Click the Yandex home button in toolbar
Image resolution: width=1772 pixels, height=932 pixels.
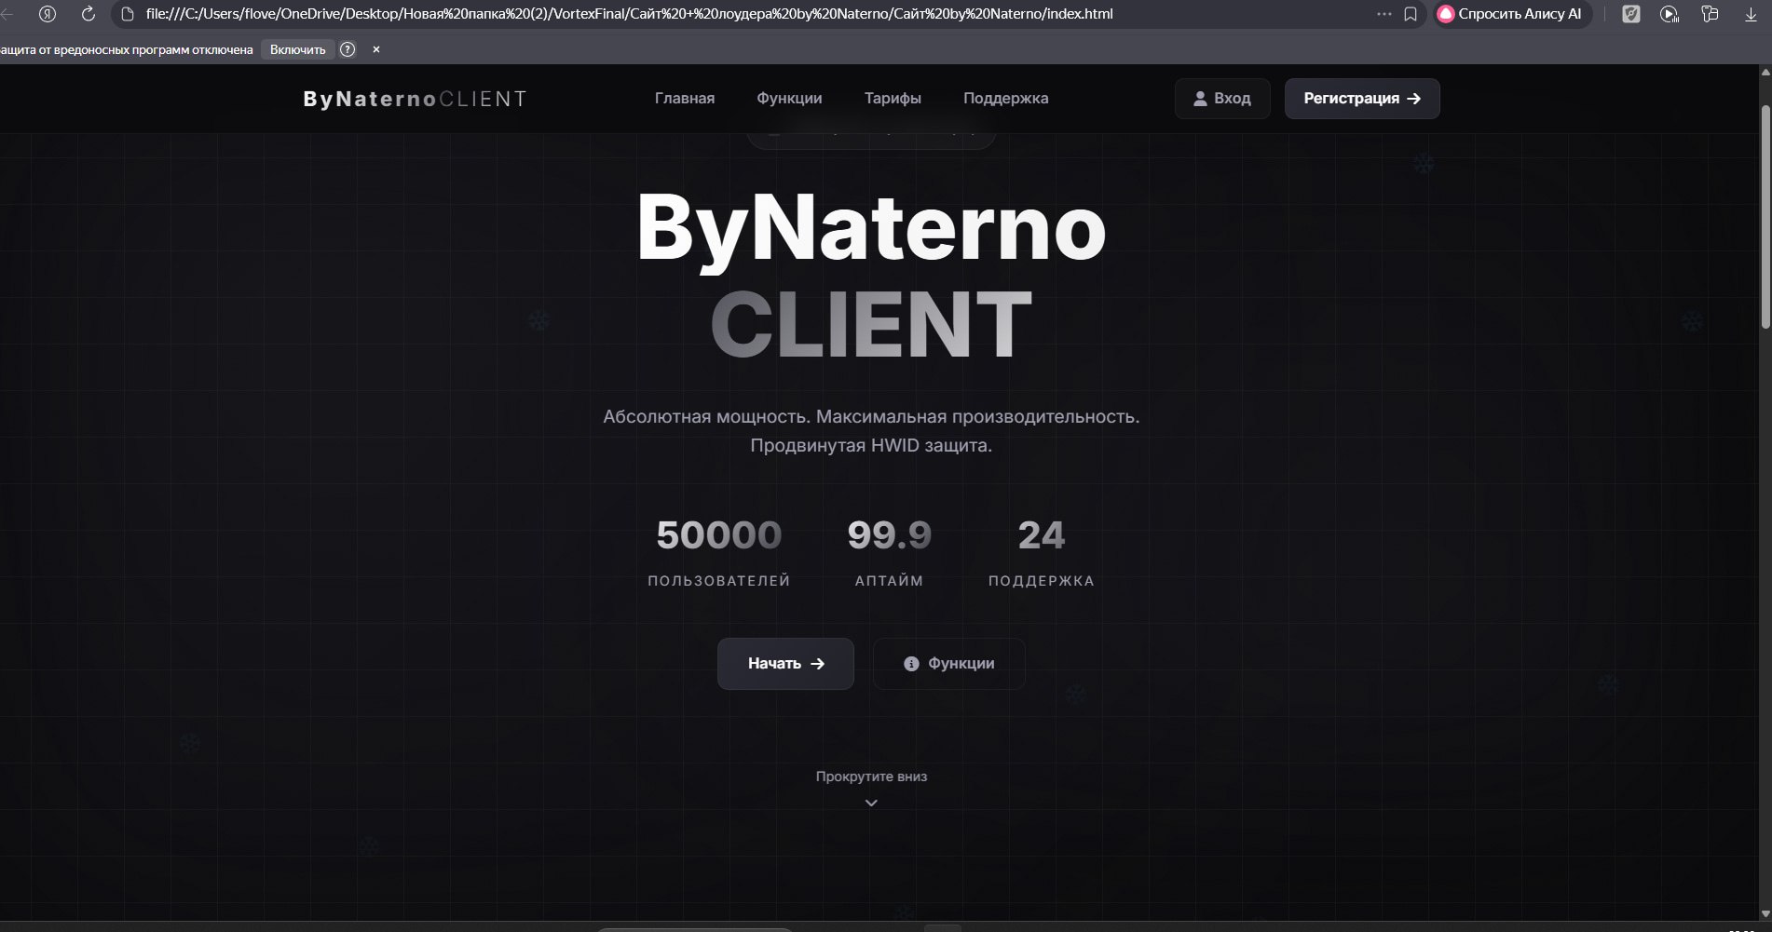coord(48,14)
